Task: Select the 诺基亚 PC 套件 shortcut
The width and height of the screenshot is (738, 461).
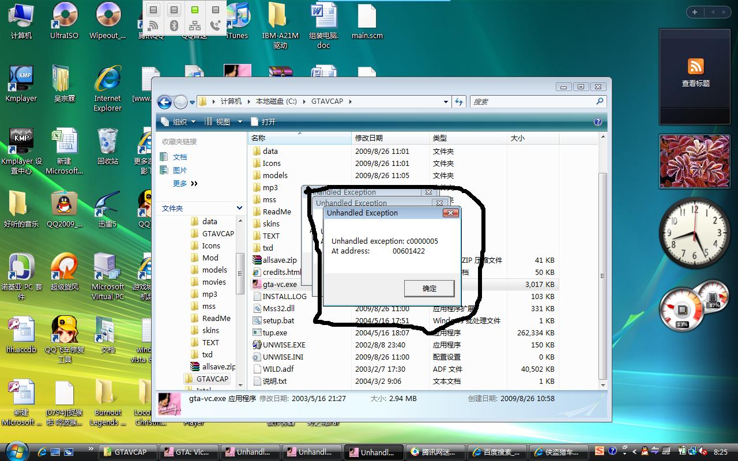Action: (x=21, y=277)
